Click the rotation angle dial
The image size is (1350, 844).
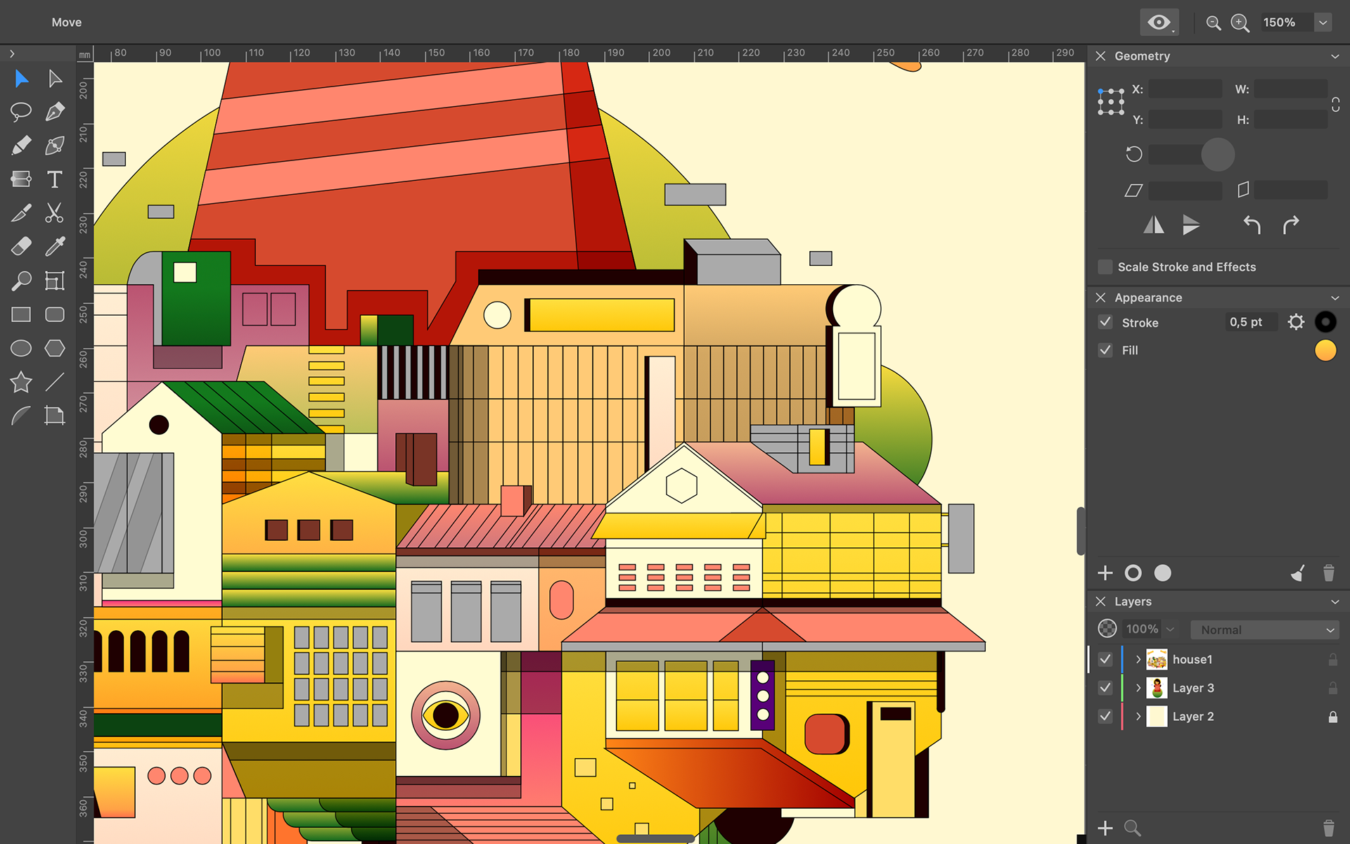coord(1218,155)
